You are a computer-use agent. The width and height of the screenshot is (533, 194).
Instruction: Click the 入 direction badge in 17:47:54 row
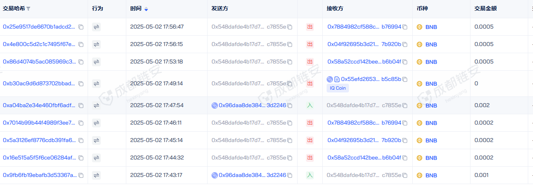pyautogui.click(x=310, y=106)
